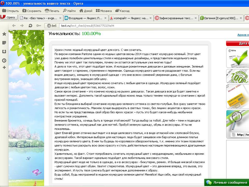This screenshot has width=249, height=187.
Task: Open the notes panel icon in sidebar
Action: pos(4,43)
